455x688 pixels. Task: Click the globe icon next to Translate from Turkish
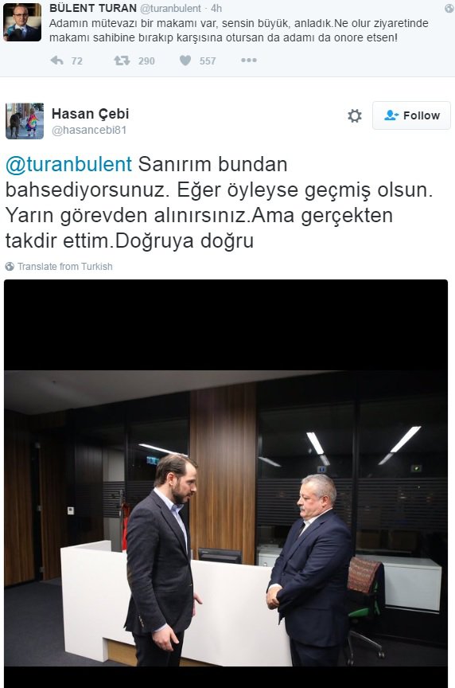(10, 266)
